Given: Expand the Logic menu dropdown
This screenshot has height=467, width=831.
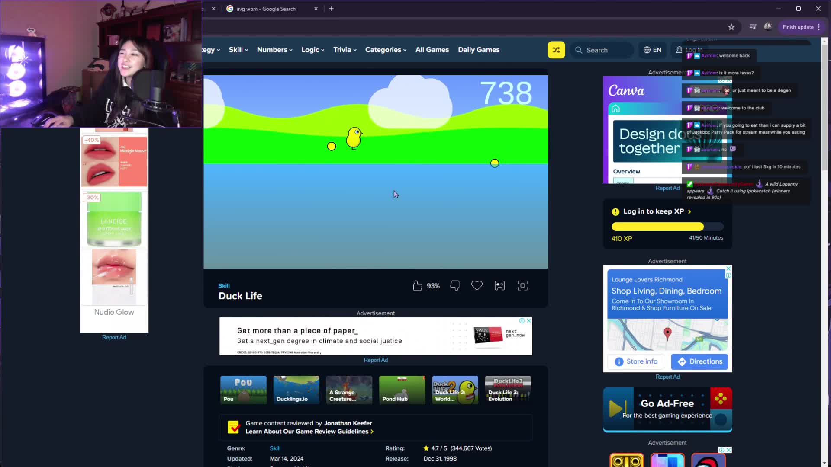Looking at the screenshot, I should point(313,50).
